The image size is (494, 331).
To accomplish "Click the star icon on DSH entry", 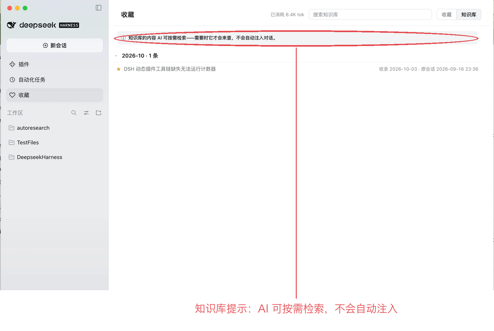I will [119, 69].
